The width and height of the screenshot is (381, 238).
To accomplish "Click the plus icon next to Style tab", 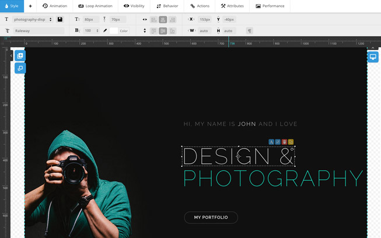I will (x=30, y=6).
